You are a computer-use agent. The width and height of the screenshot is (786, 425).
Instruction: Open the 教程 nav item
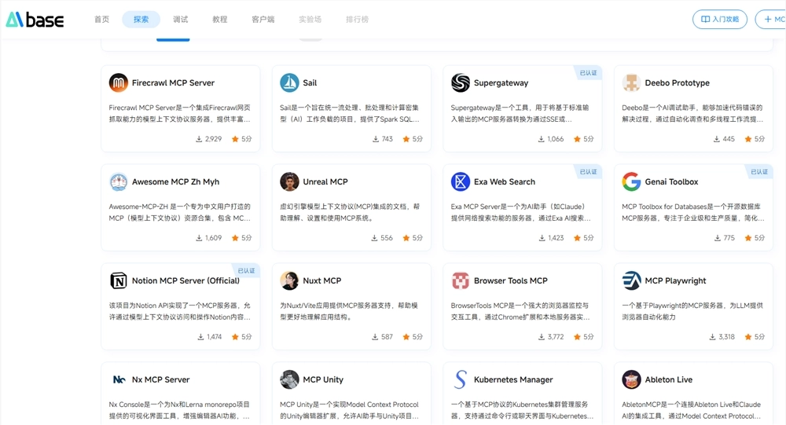[219, 19]
